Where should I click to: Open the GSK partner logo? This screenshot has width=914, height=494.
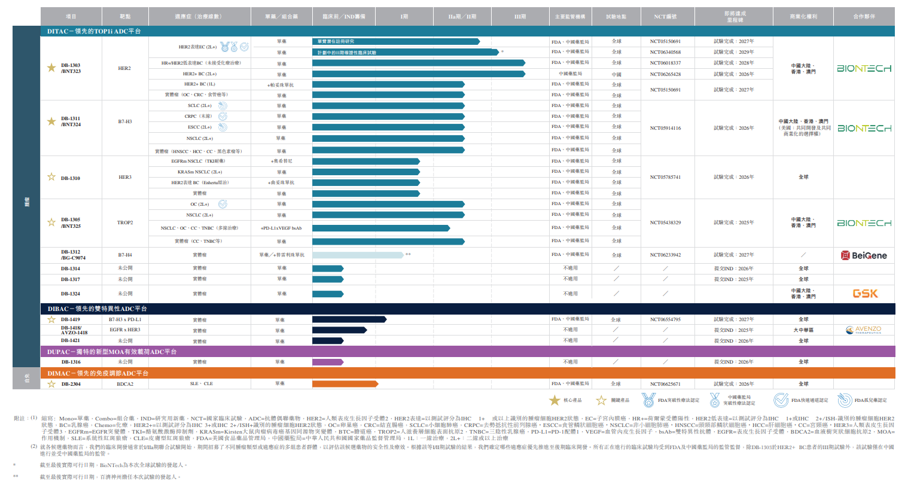[x=865, y=294]
